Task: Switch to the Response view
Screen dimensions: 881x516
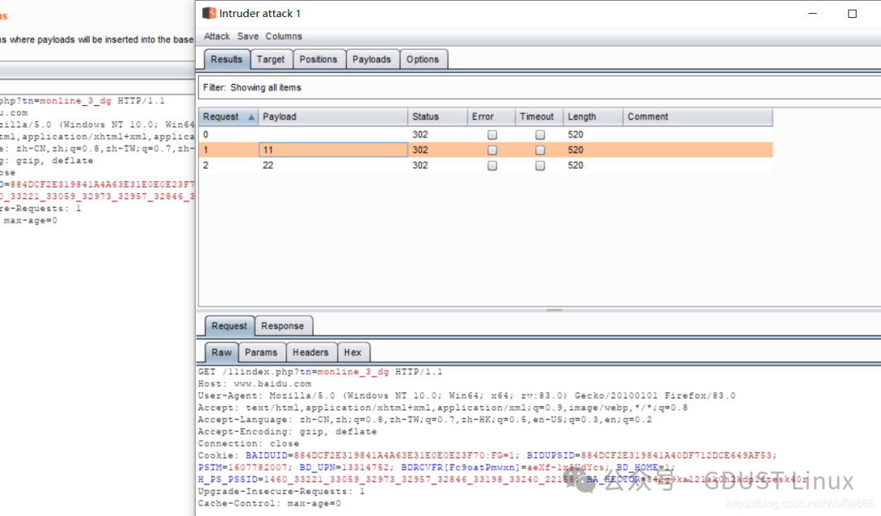Action: pos(283,324)
